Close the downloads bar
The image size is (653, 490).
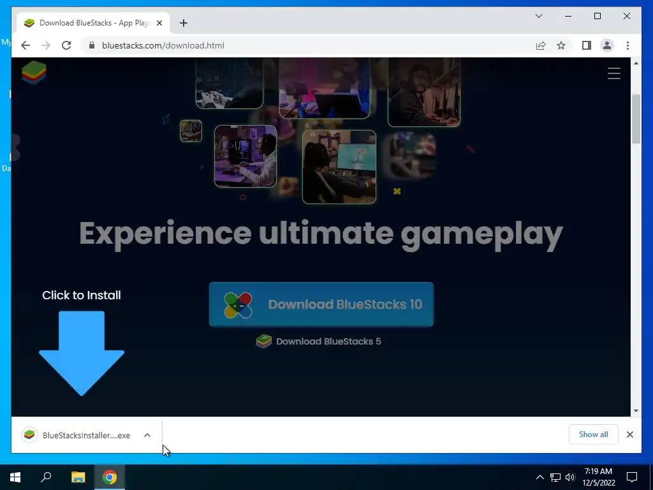click(630, 434)
